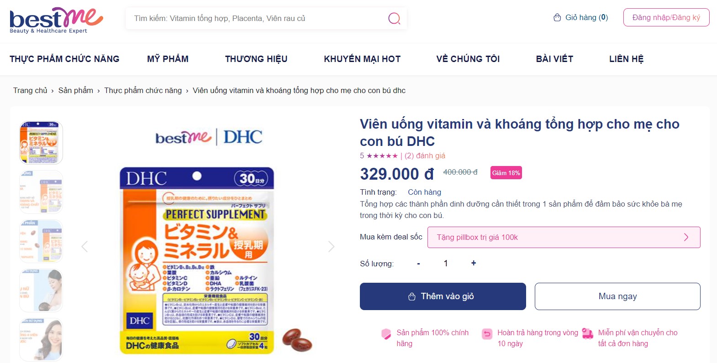This screenshot has height=363, width=717.
Task: Click the return arrow icon for Hoàn trả hàng
Action: point(485,333)
